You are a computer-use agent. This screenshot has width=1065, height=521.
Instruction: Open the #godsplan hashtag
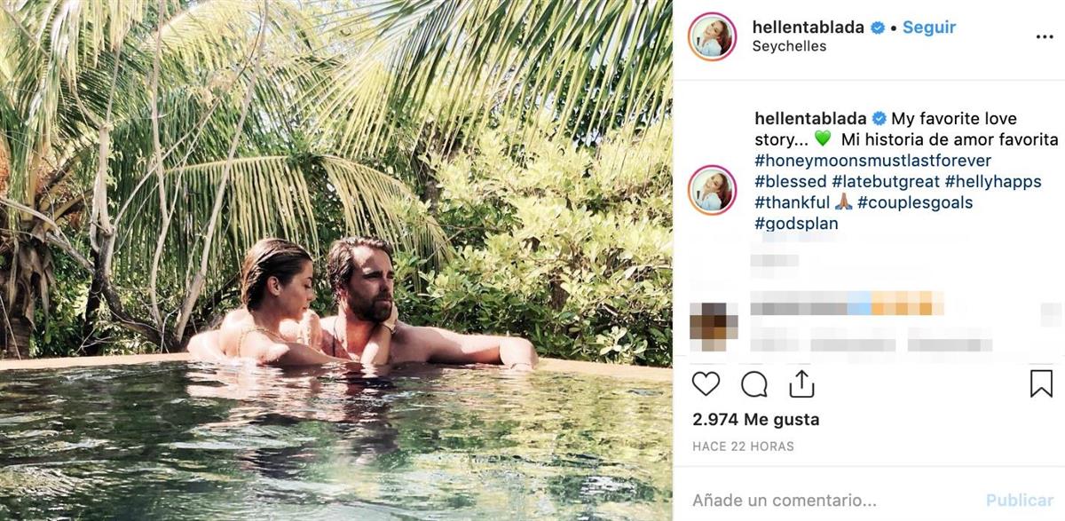(796, 224)
